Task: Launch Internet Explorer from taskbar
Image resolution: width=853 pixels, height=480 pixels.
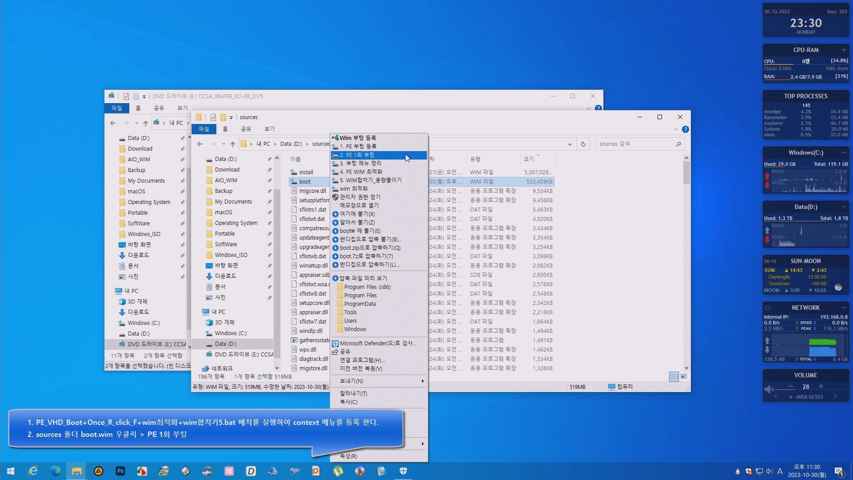Action: [33, 471]
